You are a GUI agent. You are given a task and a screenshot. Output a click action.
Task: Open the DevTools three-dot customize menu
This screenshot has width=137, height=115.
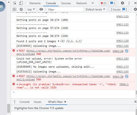click(129, 3)
